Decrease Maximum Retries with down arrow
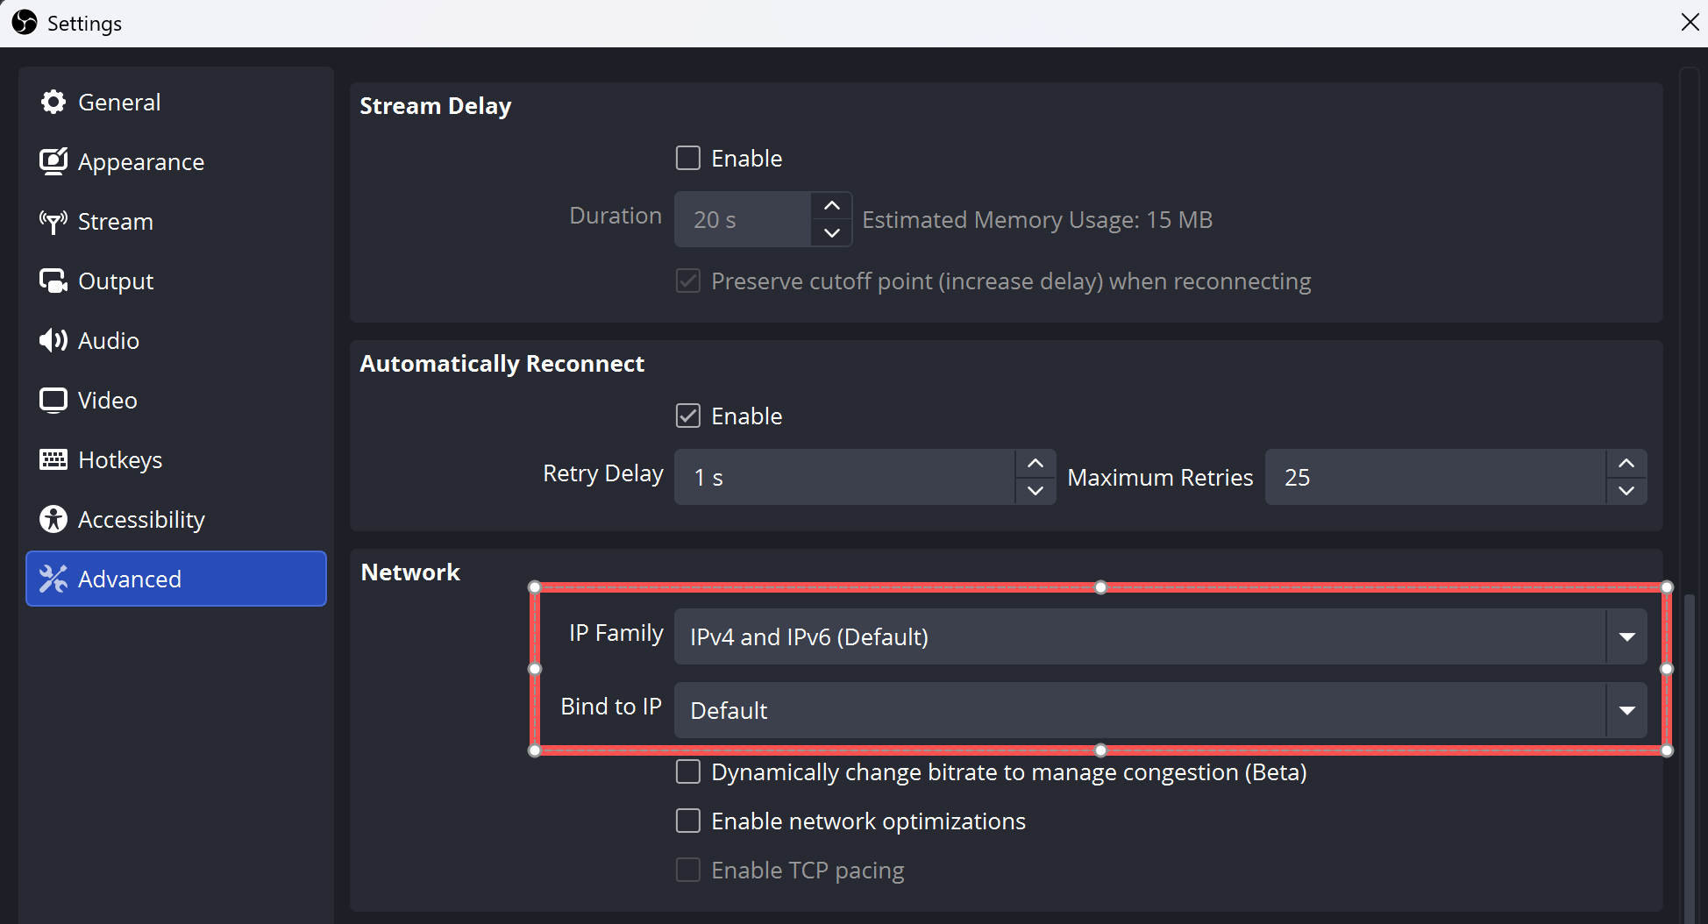This screenshot has height=924, width=1708. point(1626,490)
